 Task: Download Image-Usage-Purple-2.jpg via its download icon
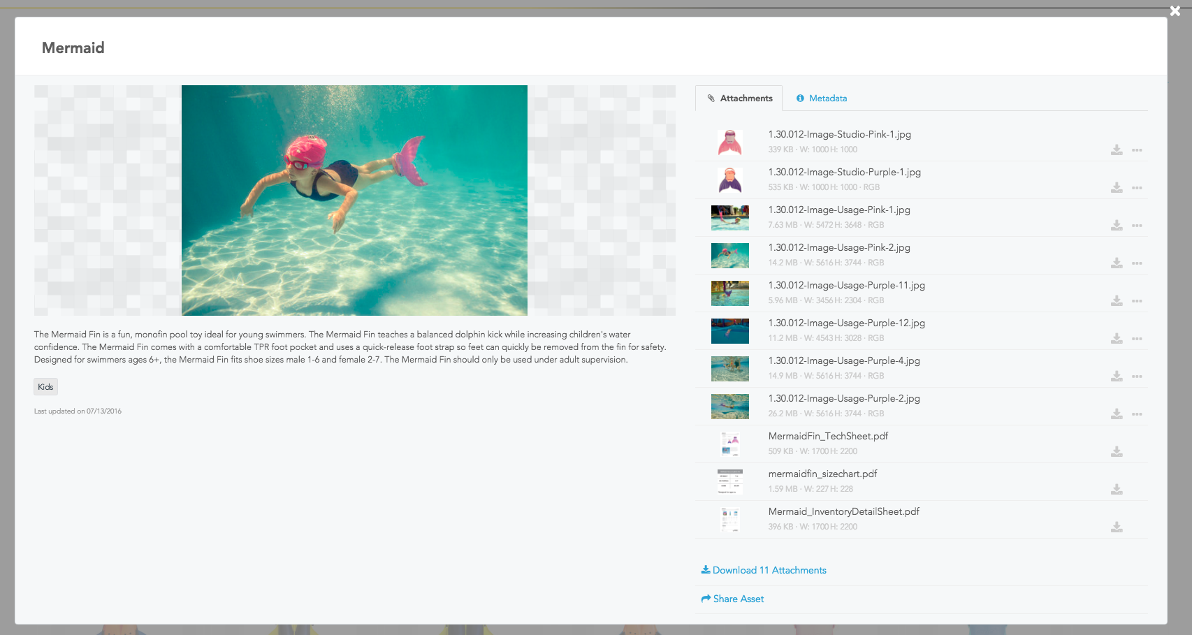pos(1117,414)
